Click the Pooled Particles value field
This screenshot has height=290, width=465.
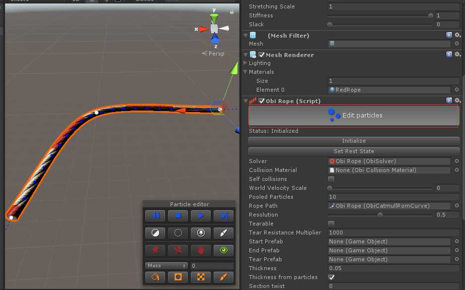tap(394, 197)
